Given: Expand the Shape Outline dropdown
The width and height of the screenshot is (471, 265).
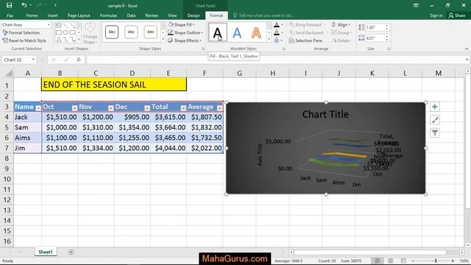Looking at the screenshot, I should [x=202, y=32].
